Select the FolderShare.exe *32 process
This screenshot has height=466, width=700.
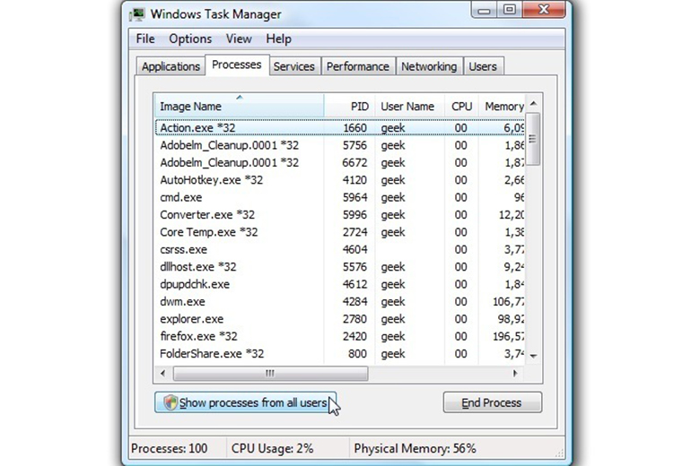(340, 354)
